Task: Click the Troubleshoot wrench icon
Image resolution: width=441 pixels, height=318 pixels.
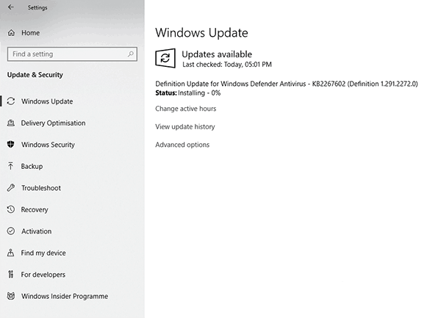Action: [x=11, y=188]
